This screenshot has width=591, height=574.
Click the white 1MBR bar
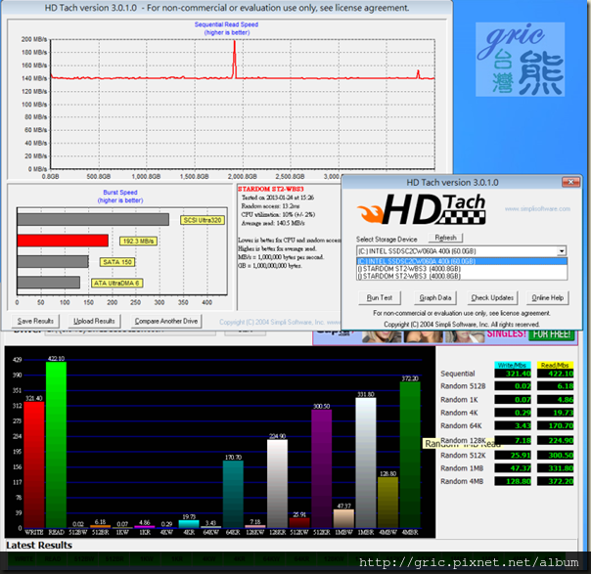click(366, 463)
